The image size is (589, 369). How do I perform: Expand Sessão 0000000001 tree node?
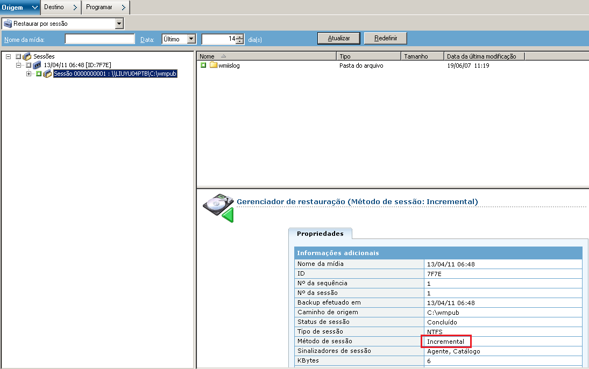tap(29, 74)
